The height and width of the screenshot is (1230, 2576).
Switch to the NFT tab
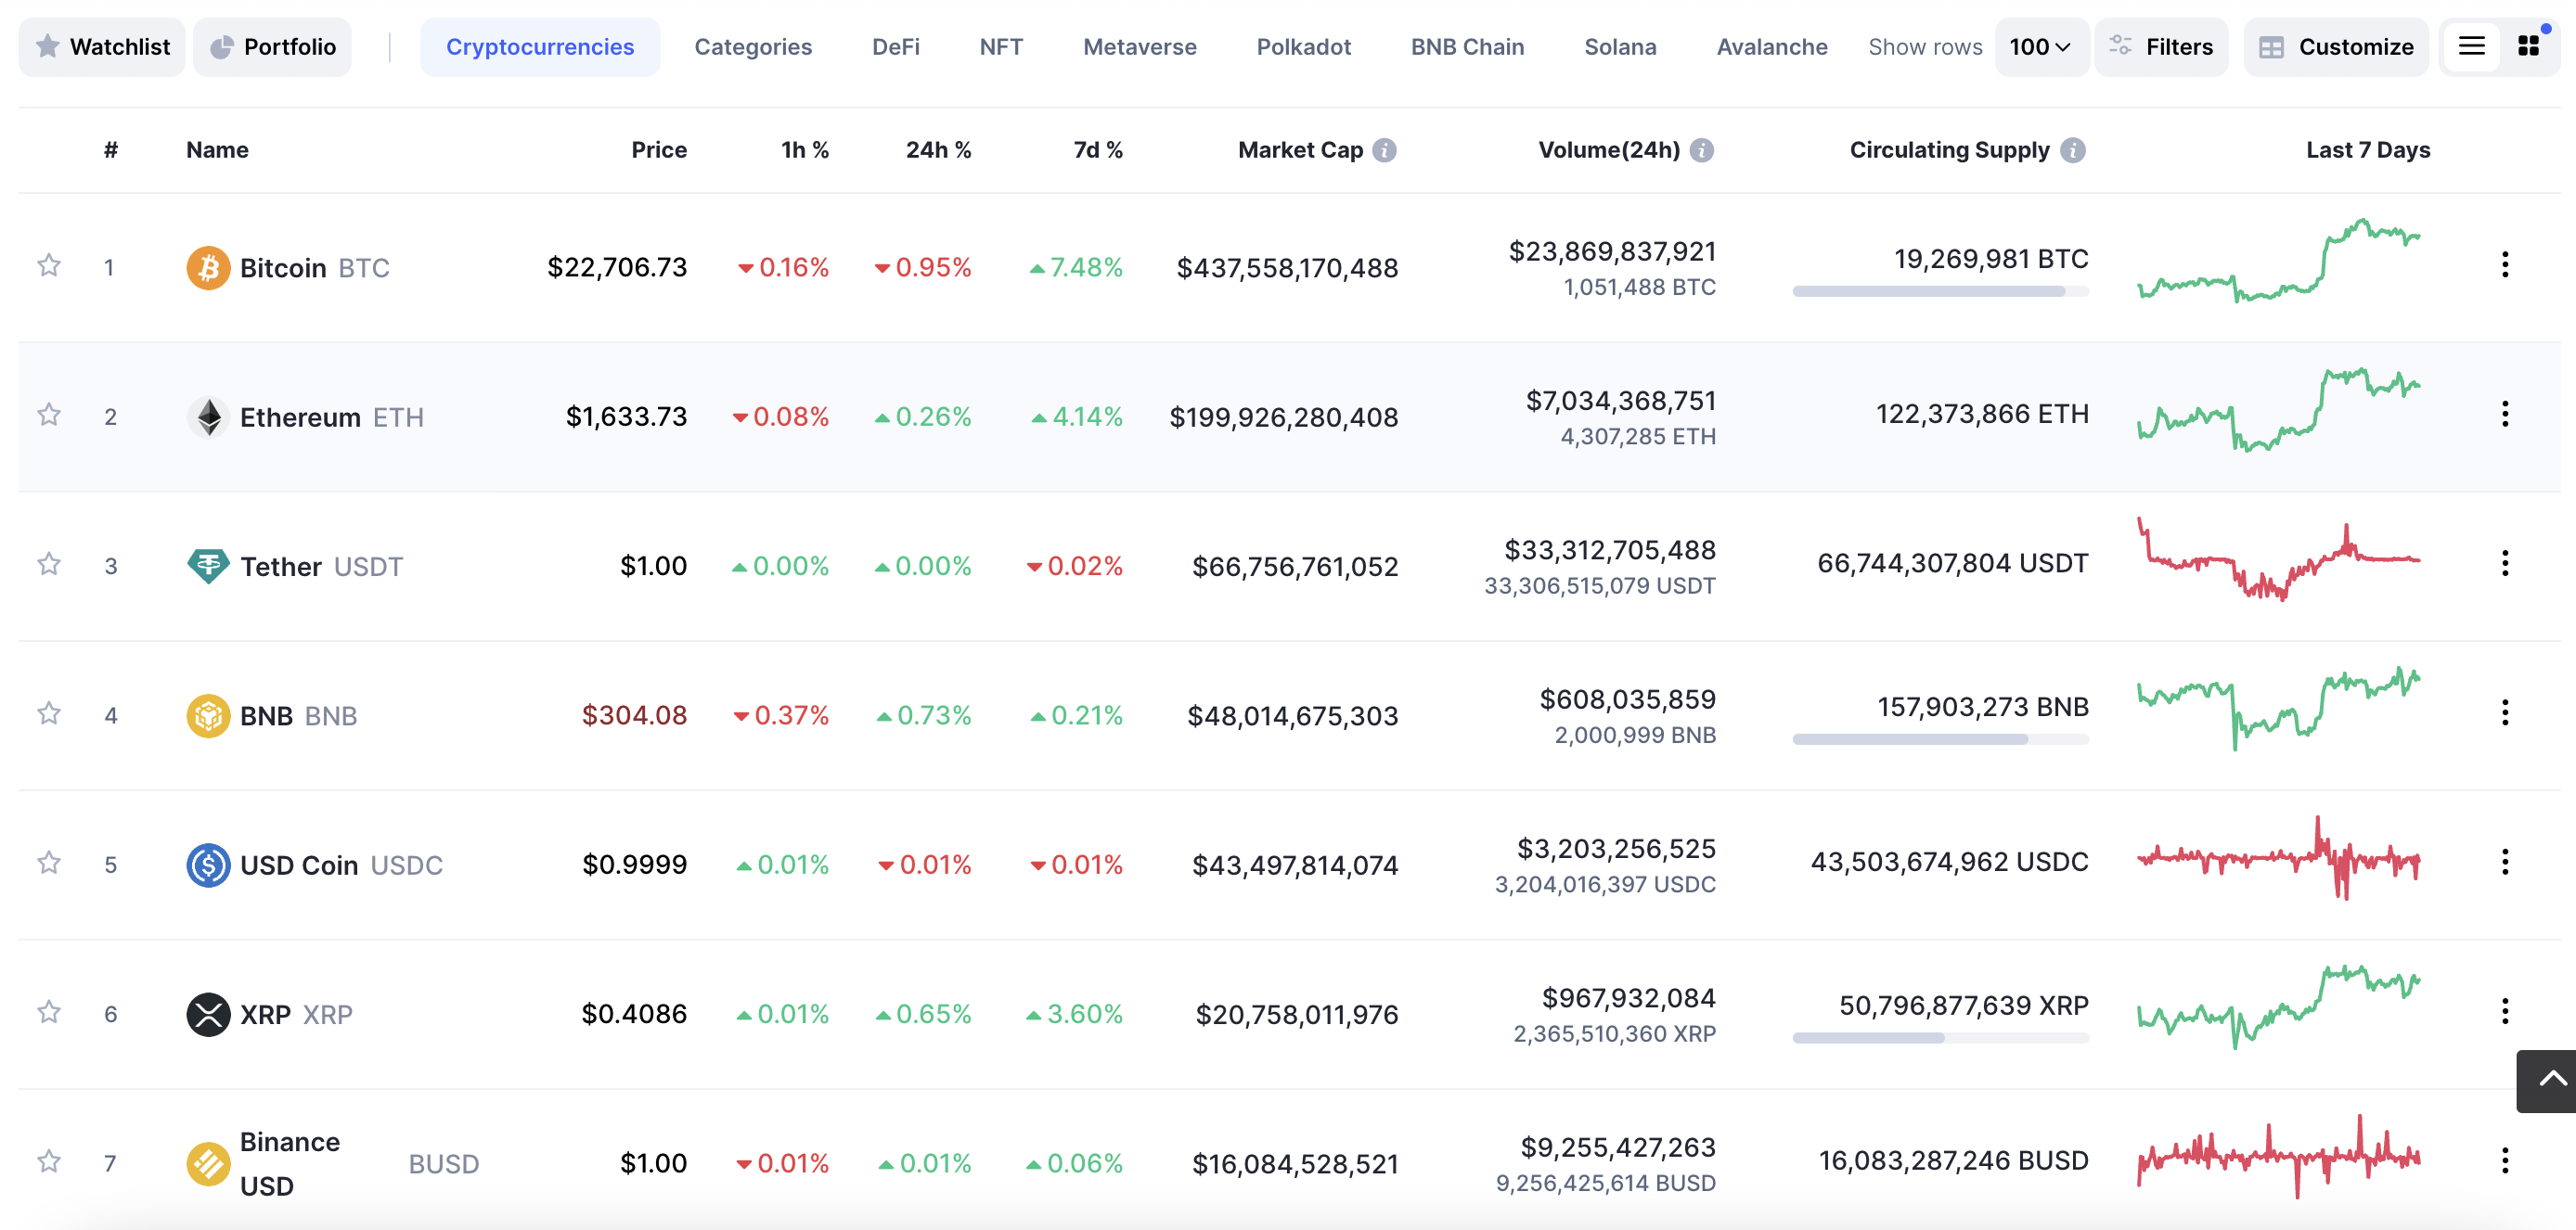pos(1001,47)
